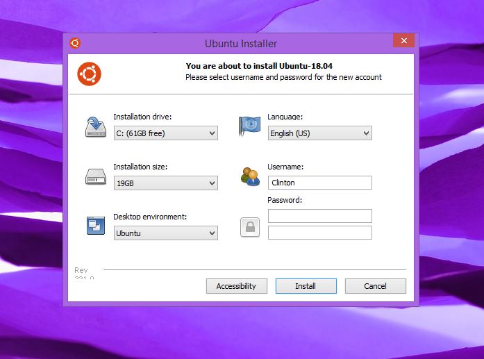Click the "Username:" label
Screen dimensions: 484x359
click(x=285, y=167)
